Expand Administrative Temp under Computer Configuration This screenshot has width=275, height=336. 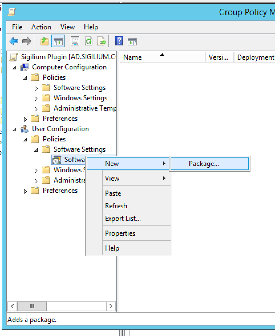pyautogui.click(x=36, y=109)
